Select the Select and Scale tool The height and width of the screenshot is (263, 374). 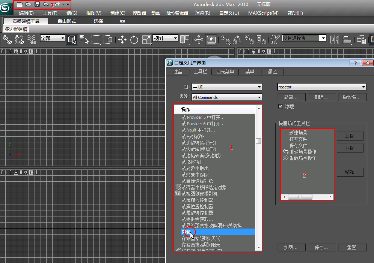146,39
